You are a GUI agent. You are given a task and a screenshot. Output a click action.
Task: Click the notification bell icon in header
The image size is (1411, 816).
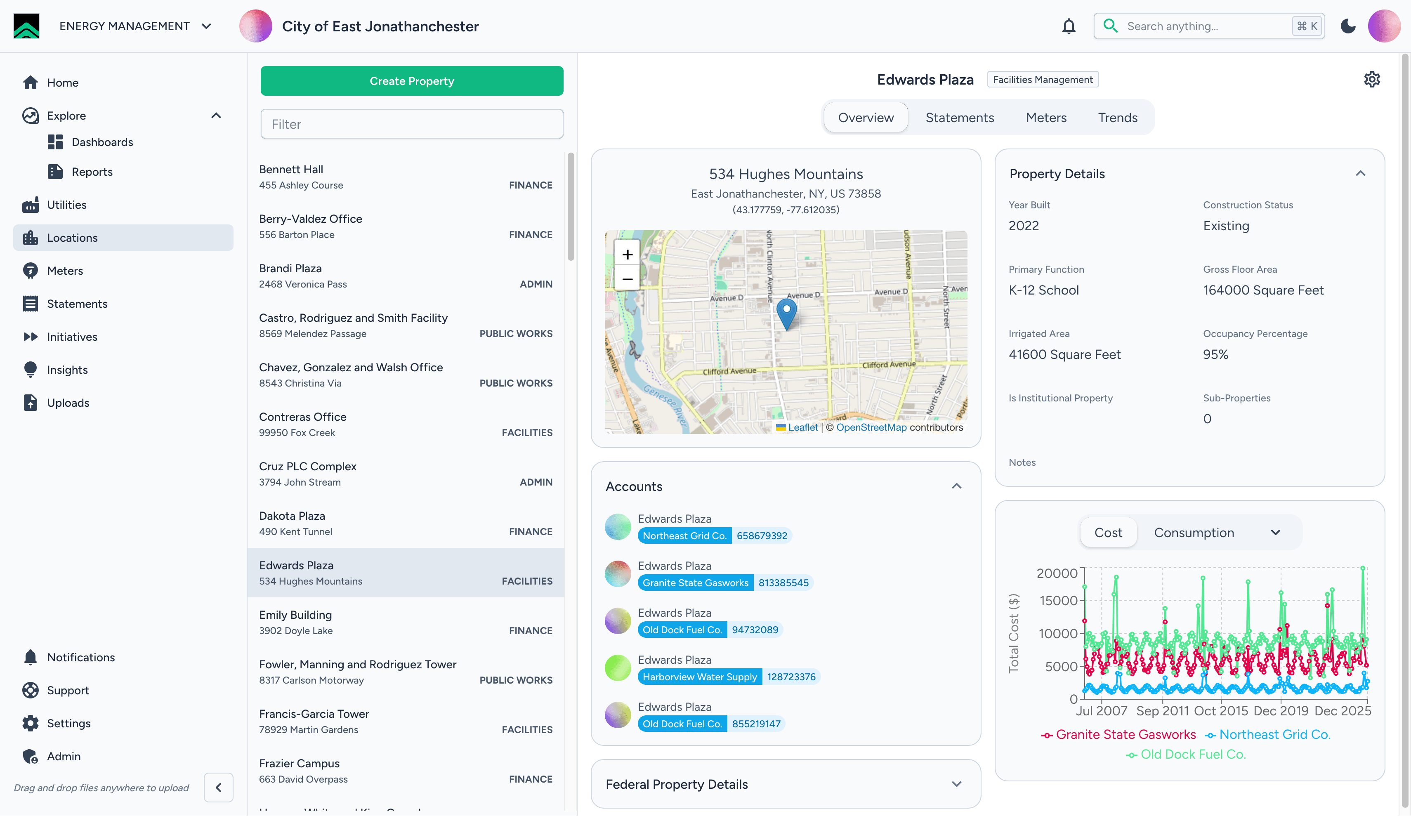pyautogui.click(x=1068, y=26)
